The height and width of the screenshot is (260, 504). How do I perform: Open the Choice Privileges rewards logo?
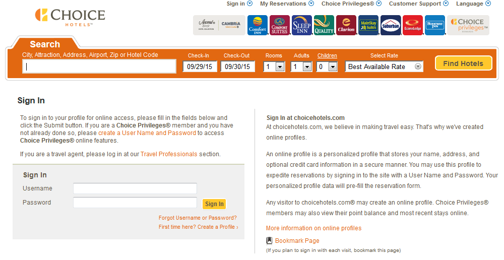coord(468,25)
